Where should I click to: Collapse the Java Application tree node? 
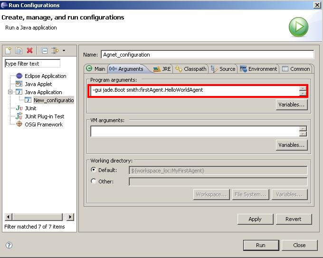tap(10, 92)
